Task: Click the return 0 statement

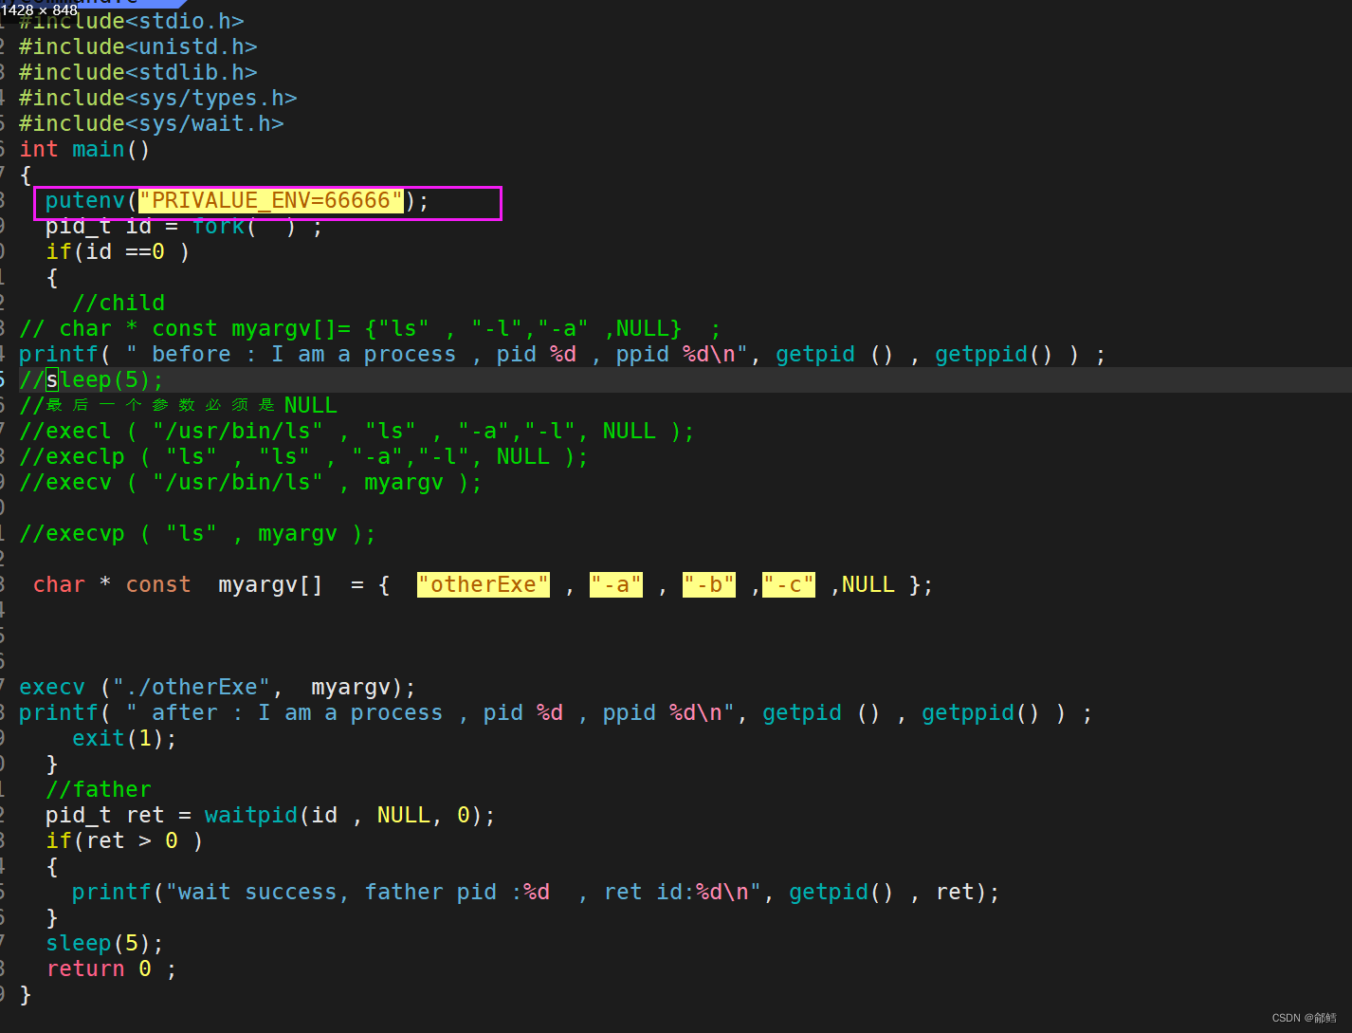Action: coord(111,968)
